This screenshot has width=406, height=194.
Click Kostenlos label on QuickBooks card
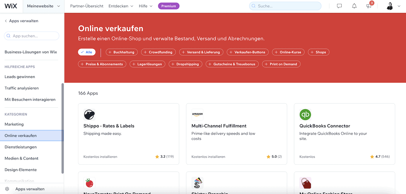(307, 157)
